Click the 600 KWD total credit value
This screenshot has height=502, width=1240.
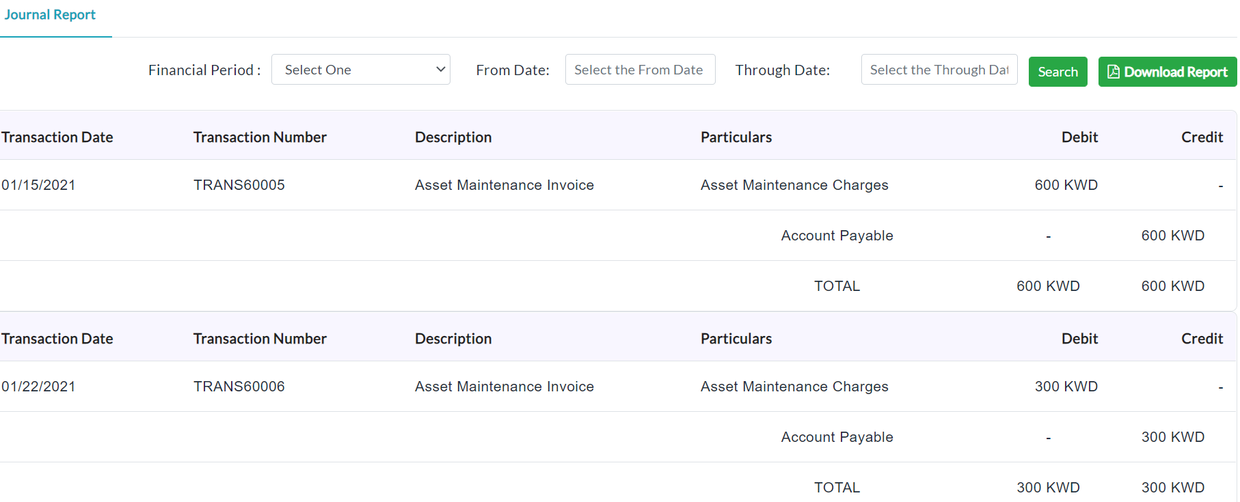pos(1172,286)
